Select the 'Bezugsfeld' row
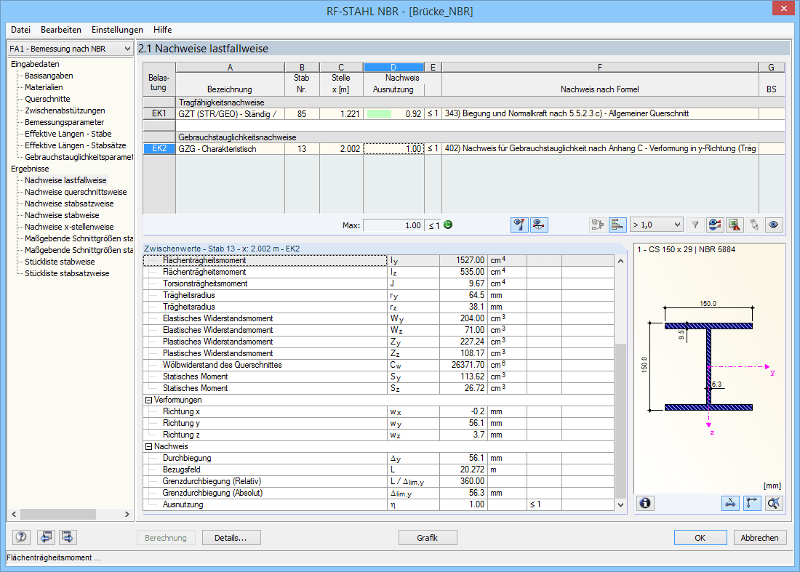Image resolution: width=800 pixels, height=572 pixels. [x=379, y=470]
